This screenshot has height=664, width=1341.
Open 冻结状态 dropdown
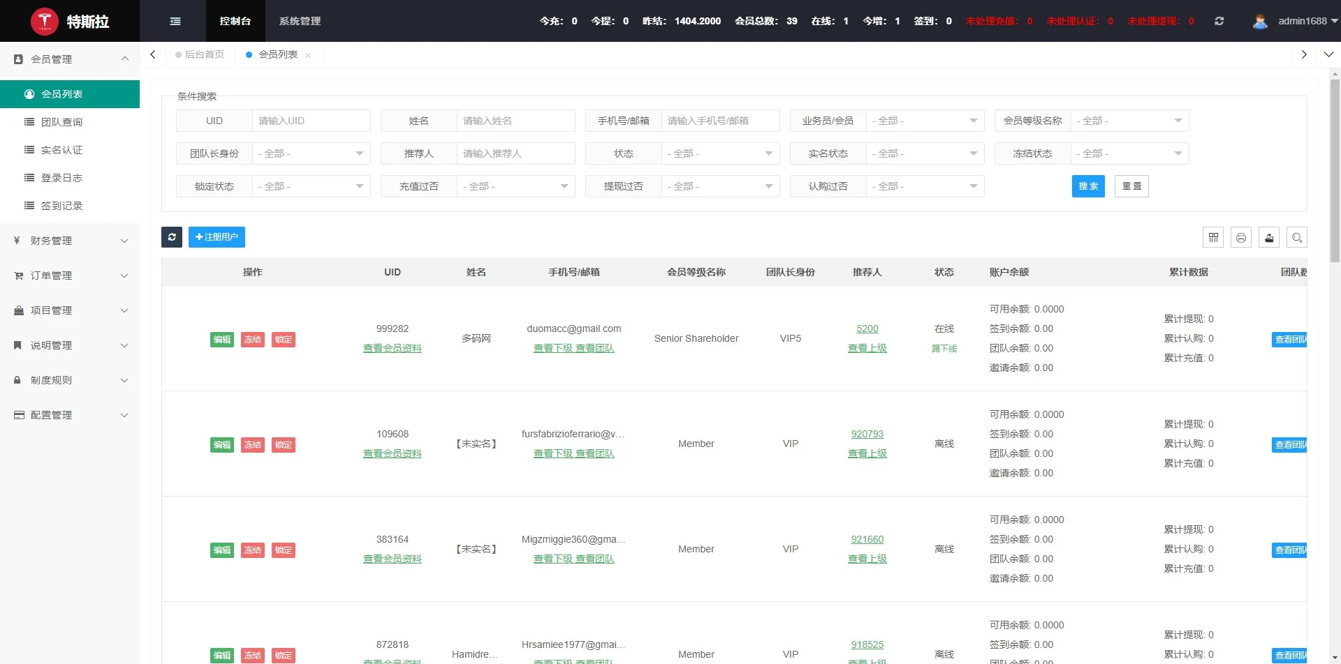click(x=1129, y=153)
